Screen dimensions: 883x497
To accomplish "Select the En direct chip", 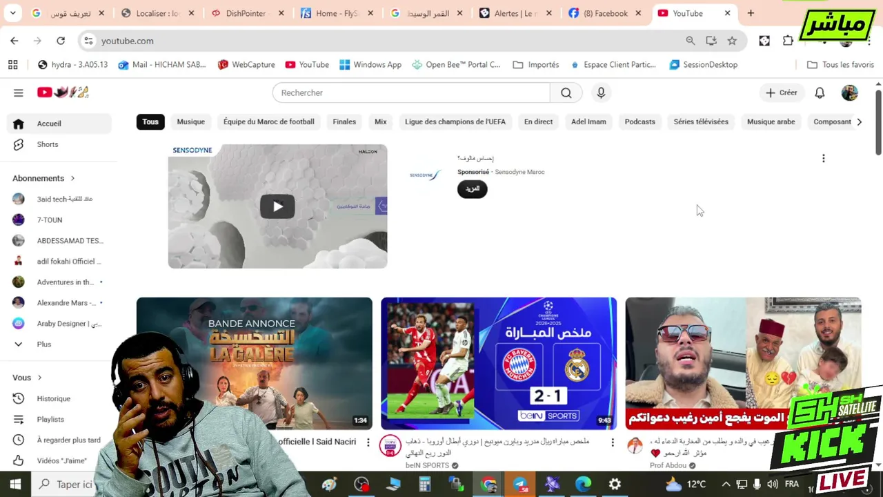I will 538,121.
